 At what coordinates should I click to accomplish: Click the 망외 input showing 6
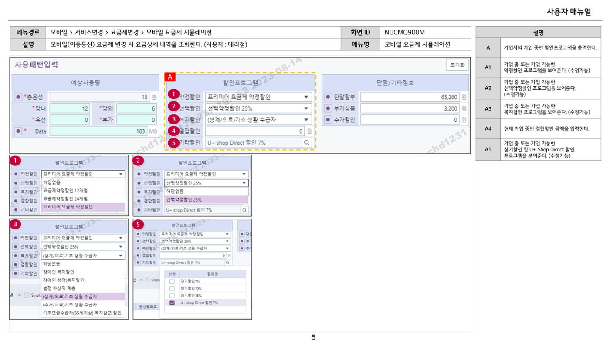136,108
